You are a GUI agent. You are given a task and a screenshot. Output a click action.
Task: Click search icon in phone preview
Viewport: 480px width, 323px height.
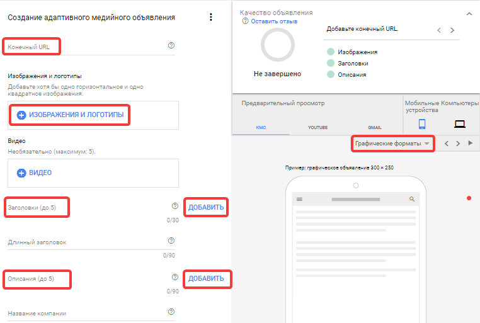coord(412,199)
